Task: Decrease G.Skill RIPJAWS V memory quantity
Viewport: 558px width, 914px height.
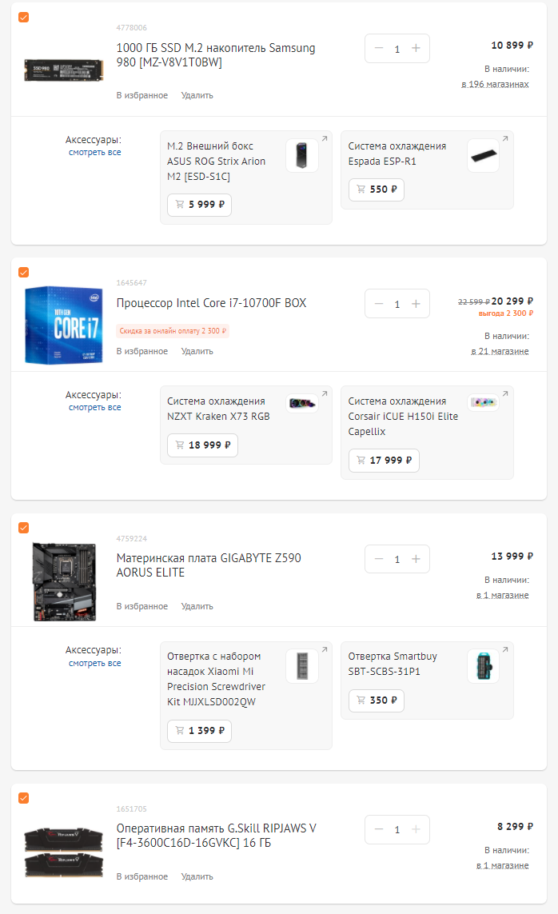Action: (x=379, y=829)
